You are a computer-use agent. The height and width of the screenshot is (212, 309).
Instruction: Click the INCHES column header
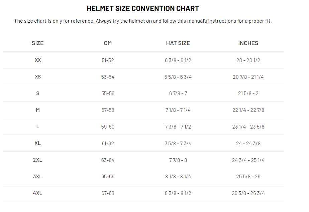pos(248,43)
